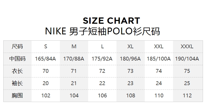Select chest value 102
Screen dimensions: 206x105
pos(46,96)
